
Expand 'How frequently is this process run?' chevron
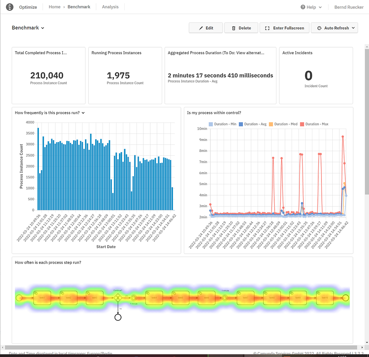pyautogui.click(x=83, y=113)
